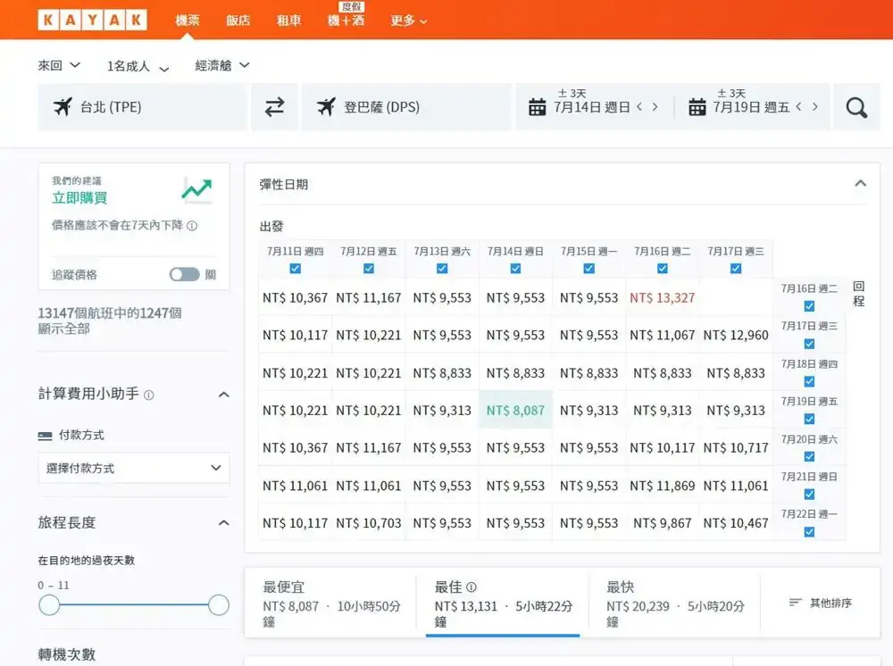Swap origin and destination with the arrows icon
Image resolution: width=893 pixels, height=666 pixels.
(274, 107)
